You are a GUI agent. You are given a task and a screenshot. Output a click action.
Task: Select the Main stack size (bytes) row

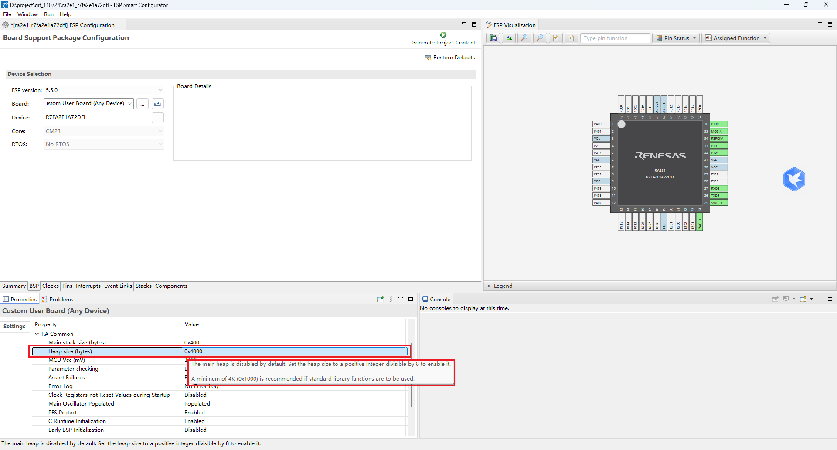coord(220,343)
